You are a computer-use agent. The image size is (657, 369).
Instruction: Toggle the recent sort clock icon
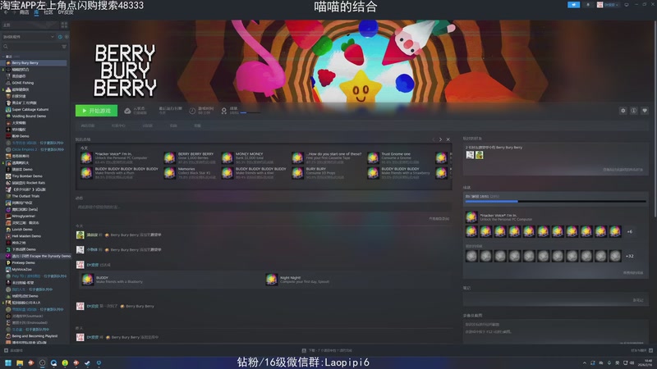coord(60,37)
